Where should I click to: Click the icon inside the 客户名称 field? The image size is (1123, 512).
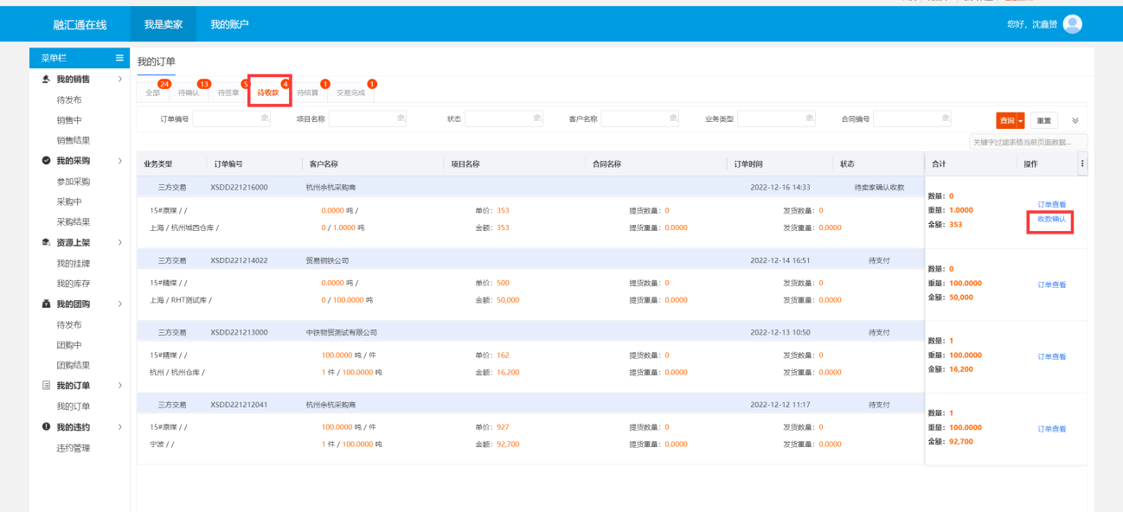pos(673,118)
